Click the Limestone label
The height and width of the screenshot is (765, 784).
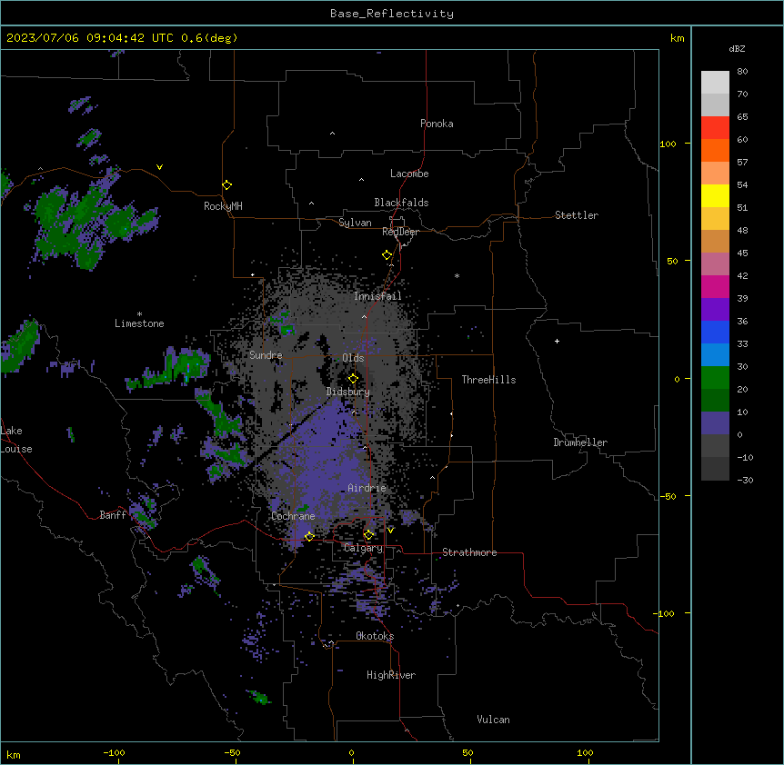(139, 323)
